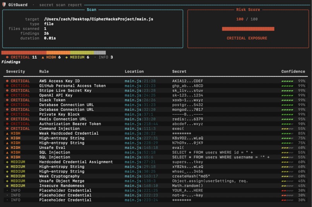The height and width of the screenshot is (207, 312).
Task: Click the secret ghp_ab...ABCD
Action: 188,86
